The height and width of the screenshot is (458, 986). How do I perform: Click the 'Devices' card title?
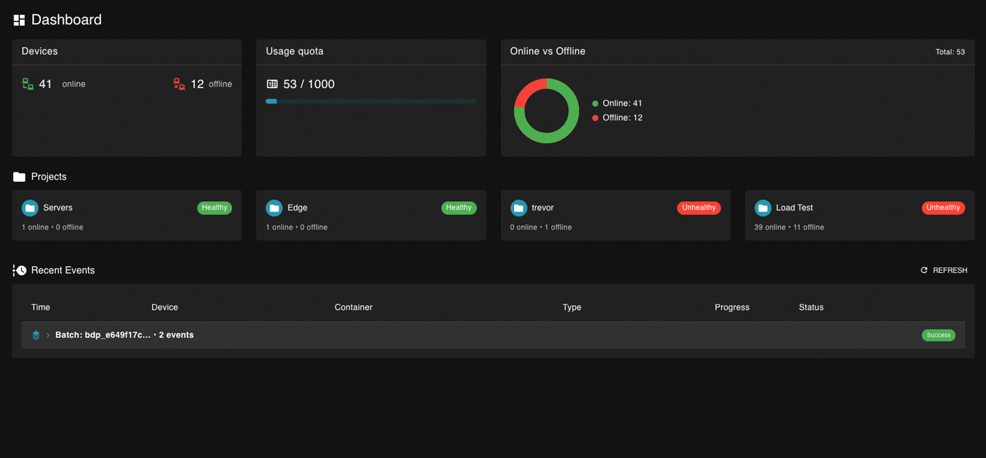coord(40,52)
